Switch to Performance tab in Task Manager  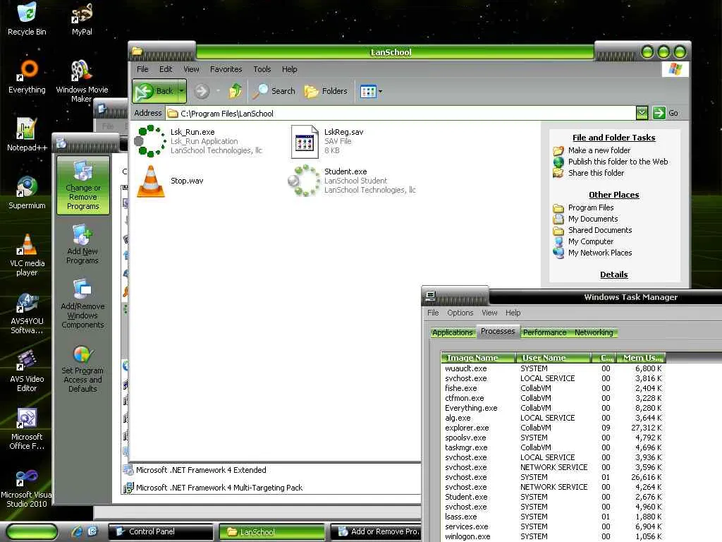[544, 332]
